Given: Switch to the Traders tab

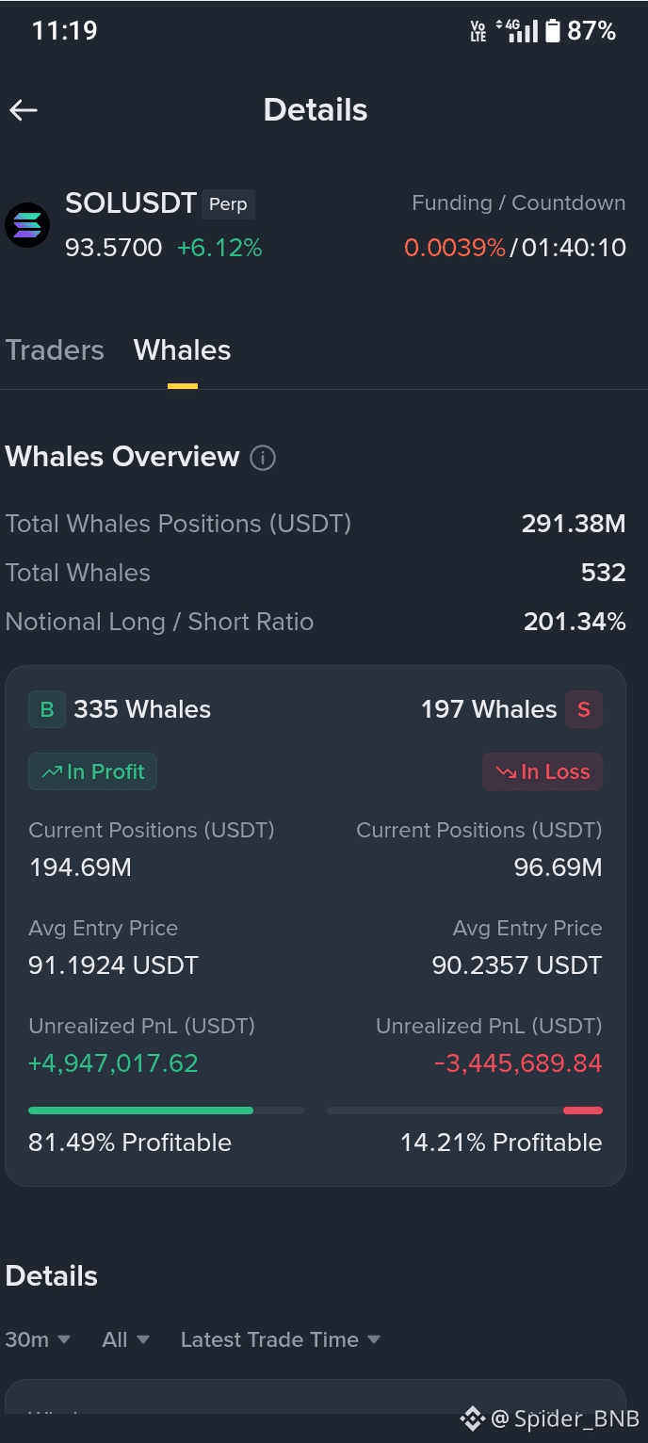Looking at the screenshot, I should point(55,350).
